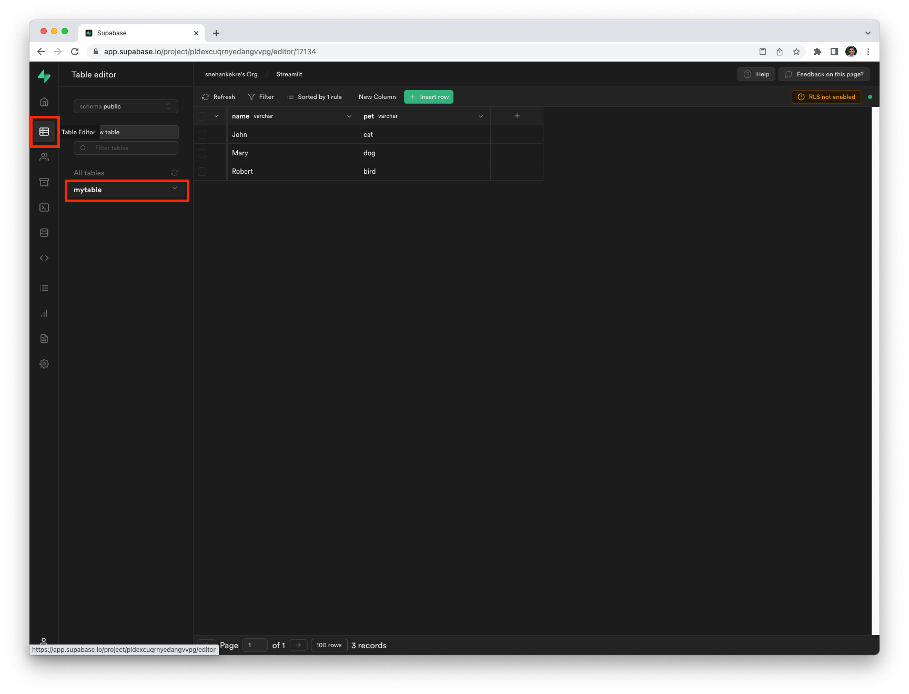
Task: Open the Storage icon in sidebar
Action: pos(44,182)
